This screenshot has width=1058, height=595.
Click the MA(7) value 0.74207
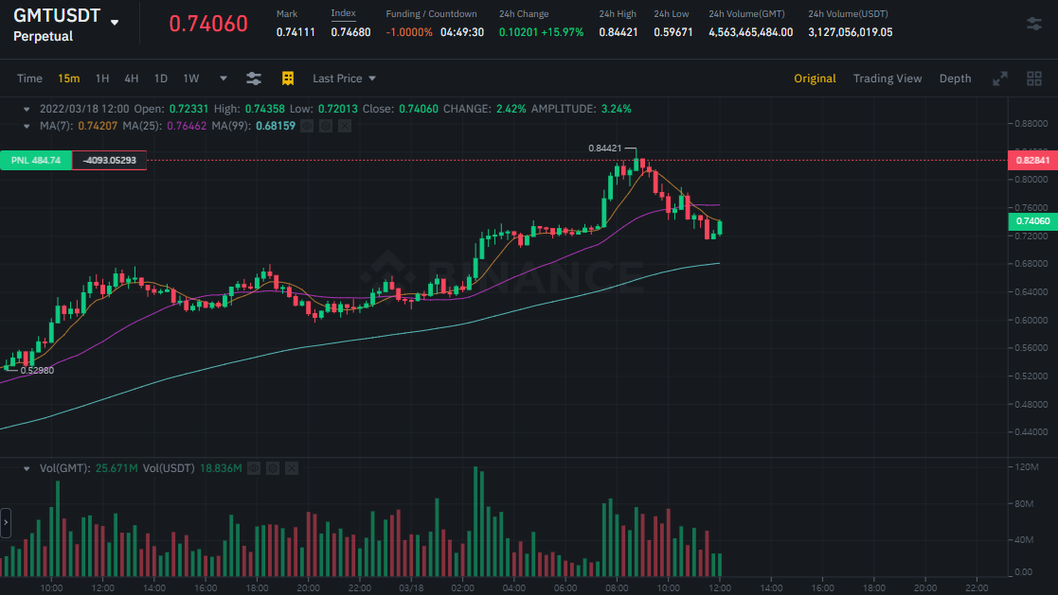[98, 126]
